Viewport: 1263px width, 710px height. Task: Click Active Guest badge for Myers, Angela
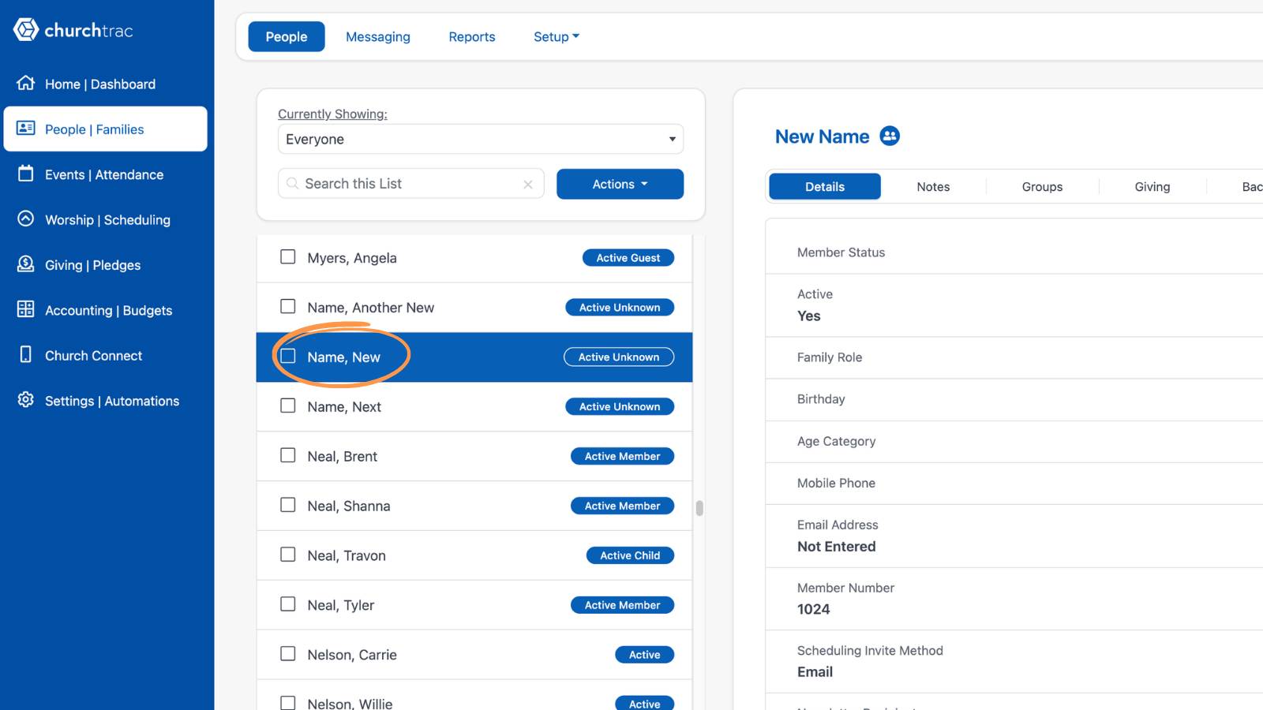(628, 258)
